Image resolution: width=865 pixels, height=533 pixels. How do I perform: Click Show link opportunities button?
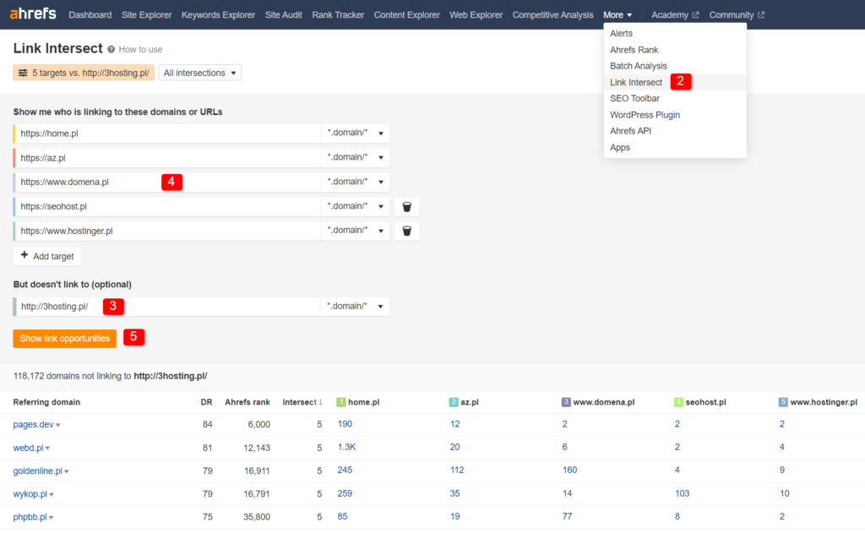[x=65, y=338]
